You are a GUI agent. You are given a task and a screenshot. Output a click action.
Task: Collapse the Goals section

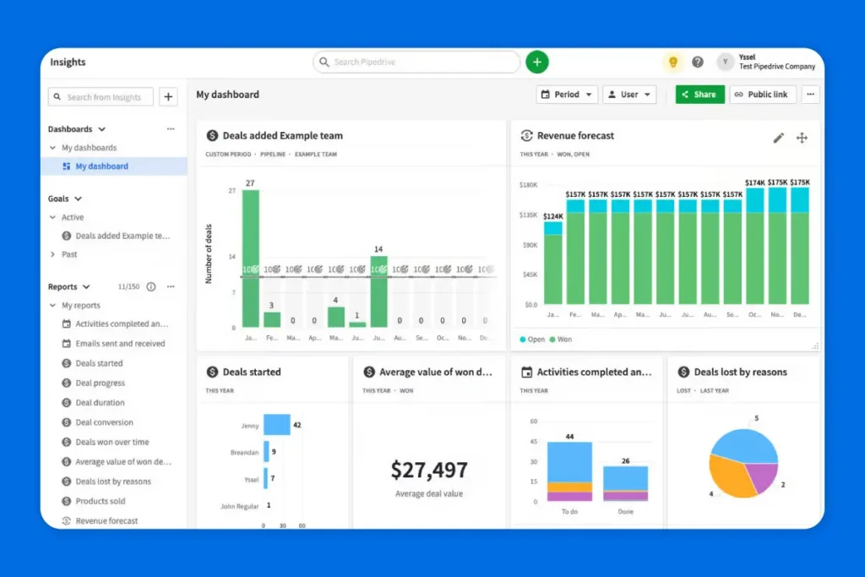point(78,199)
